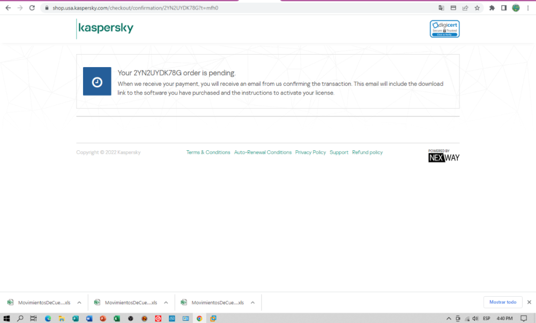Image resolution: width=536 pixels, height=323 pixels.
Task: Open the Auto-Renewal Conditions link
Action: click(x=263, y=152)
